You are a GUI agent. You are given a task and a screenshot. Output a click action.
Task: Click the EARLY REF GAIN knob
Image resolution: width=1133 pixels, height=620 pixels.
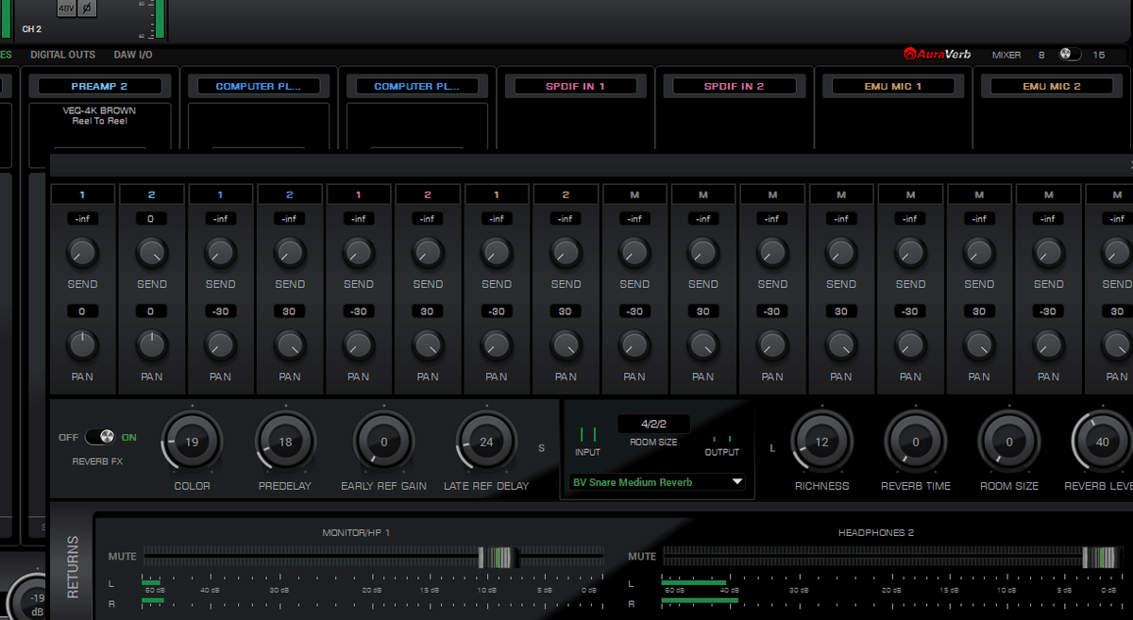coord(383,442)
